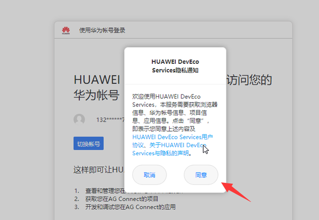Viewport: 319px width, 220px height.
Task: Click the 使用华为帐号登录 header text
Action: (102, 30)
